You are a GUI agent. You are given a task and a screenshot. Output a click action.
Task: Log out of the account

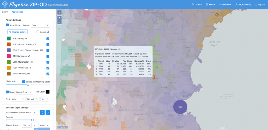click(260, 4)
